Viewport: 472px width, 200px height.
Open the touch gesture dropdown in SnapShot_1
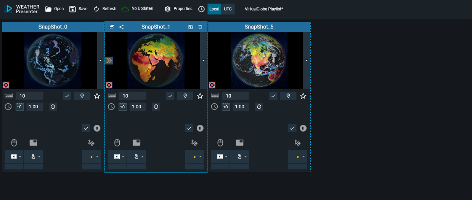click(136, 157)
